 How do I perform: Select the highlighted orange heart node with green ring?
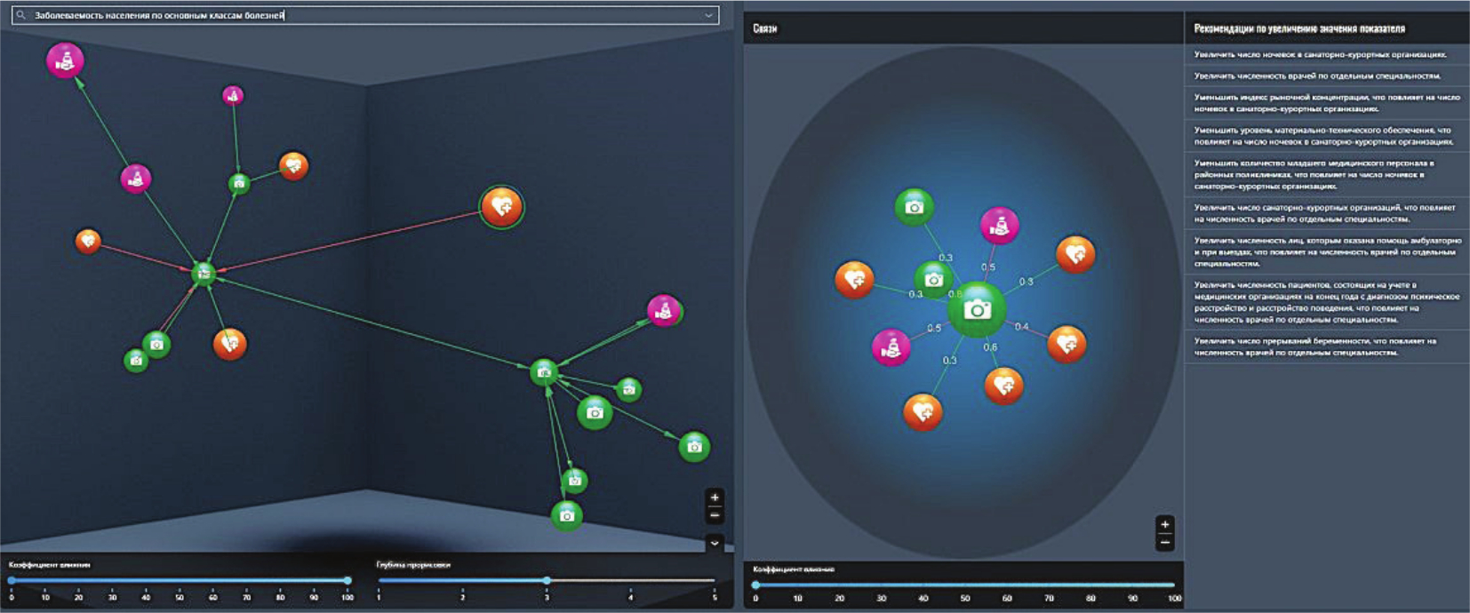click(x=501, y=207)
